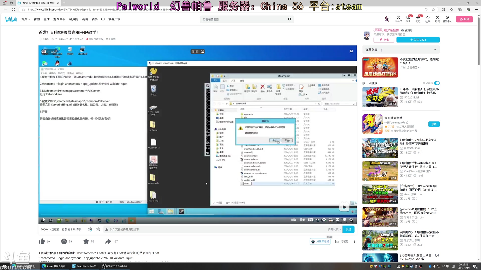Like the video (thumbs up 66)
The width and height of the screenshot is (481, 270).
click(44, 241)
